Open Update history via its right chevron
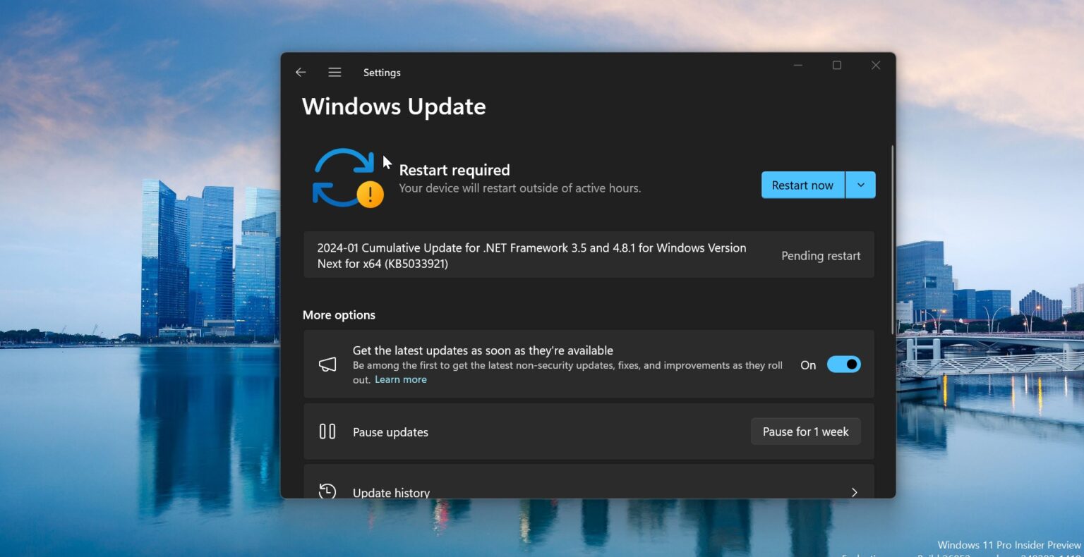 point(854,492)
